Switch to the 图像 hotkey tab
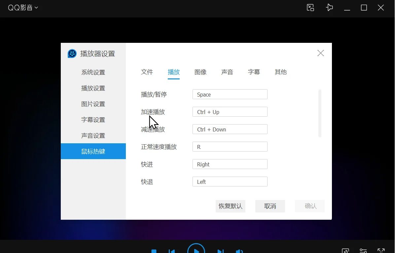Image resolution: width=395 pixels, height=253 pixels. [x=200, y=72]
